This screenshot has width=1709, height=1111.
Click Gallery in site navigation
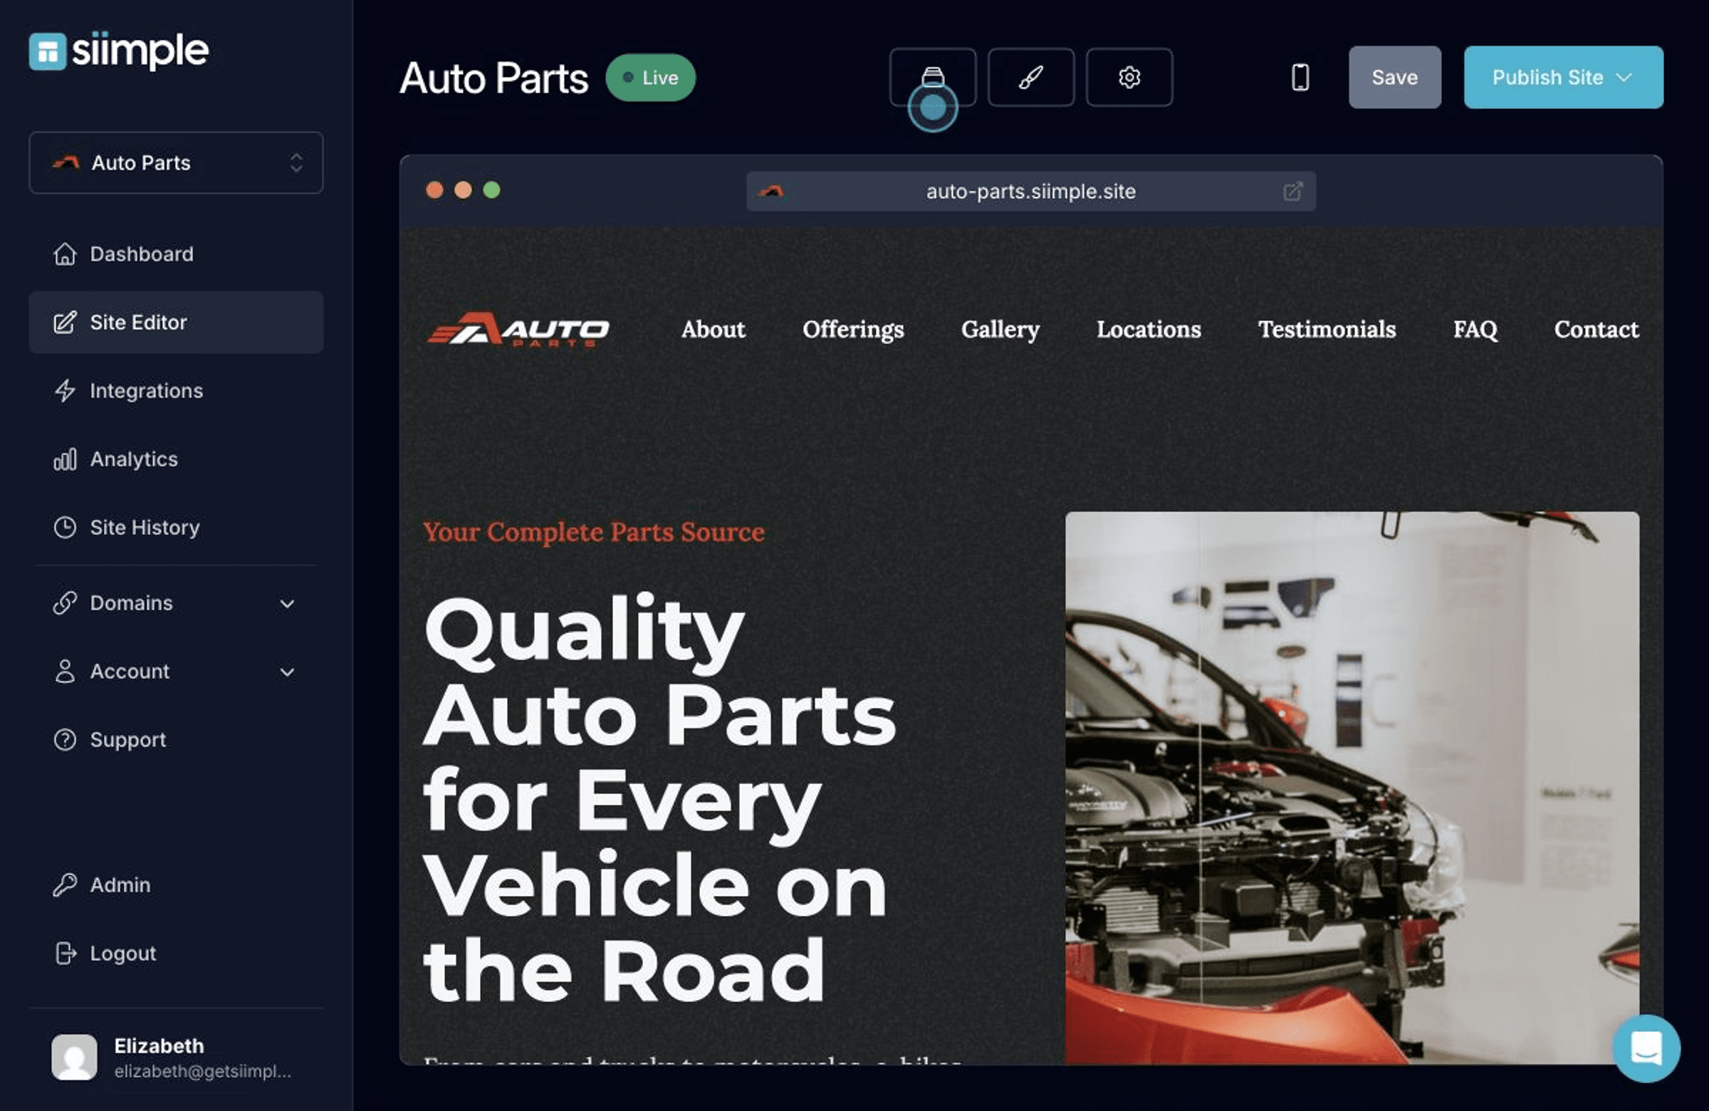click(1000, 329)
